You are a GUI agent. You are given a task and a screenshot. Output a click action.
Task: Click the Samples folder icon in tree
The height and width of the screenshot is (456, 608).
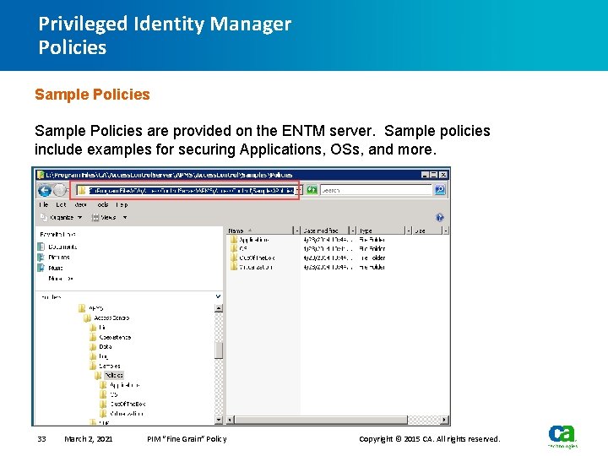[x=93, y=366]
